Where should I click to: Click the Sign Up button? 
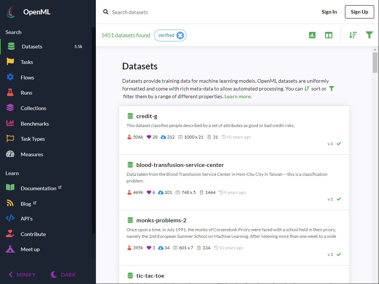359,12
